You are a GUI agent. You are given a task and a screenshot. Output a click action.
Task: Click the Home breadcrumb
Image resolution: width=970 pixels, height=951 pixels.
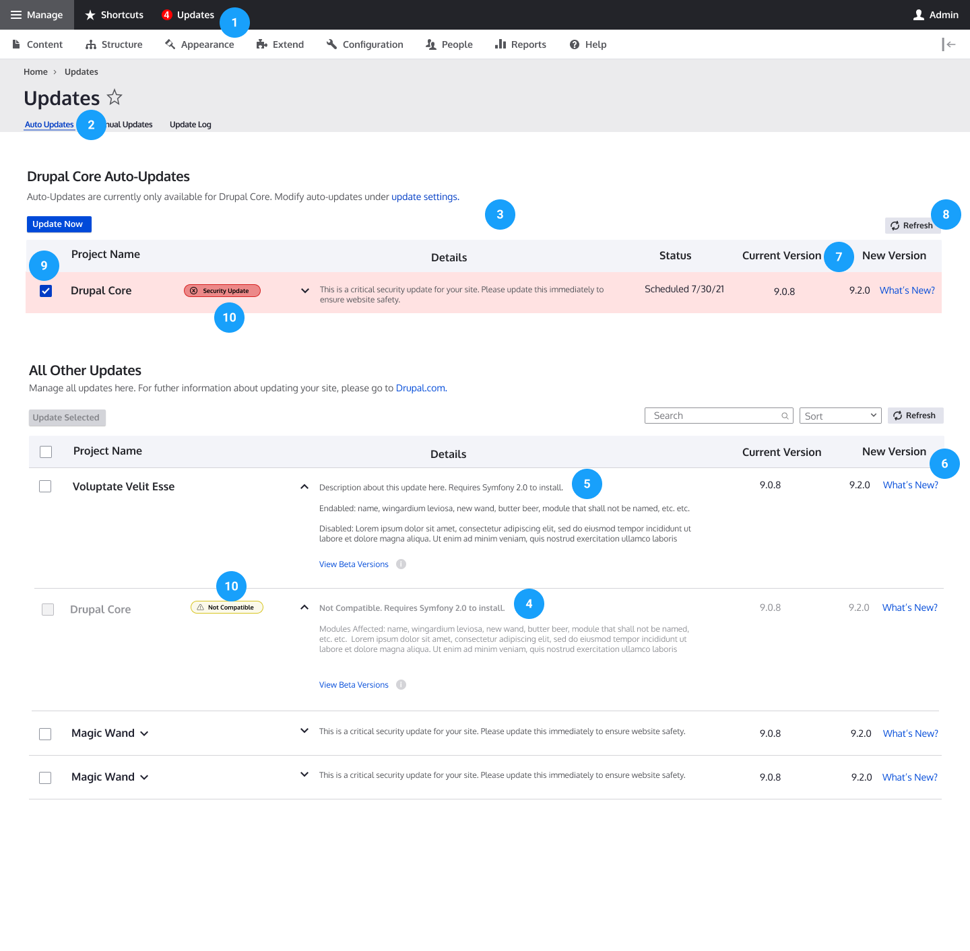click(x=36, y=72)
